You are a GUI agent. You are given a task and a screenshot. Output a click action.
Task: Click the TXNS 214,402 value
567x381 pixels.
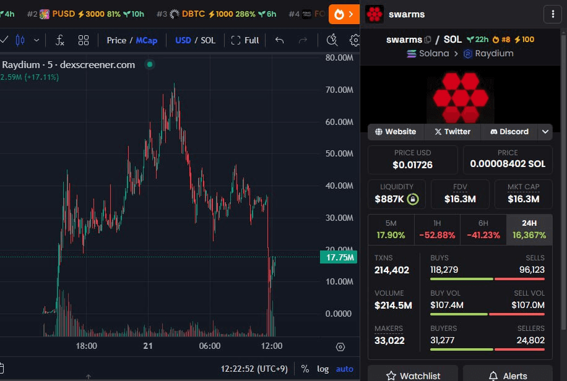pos(392,270)
